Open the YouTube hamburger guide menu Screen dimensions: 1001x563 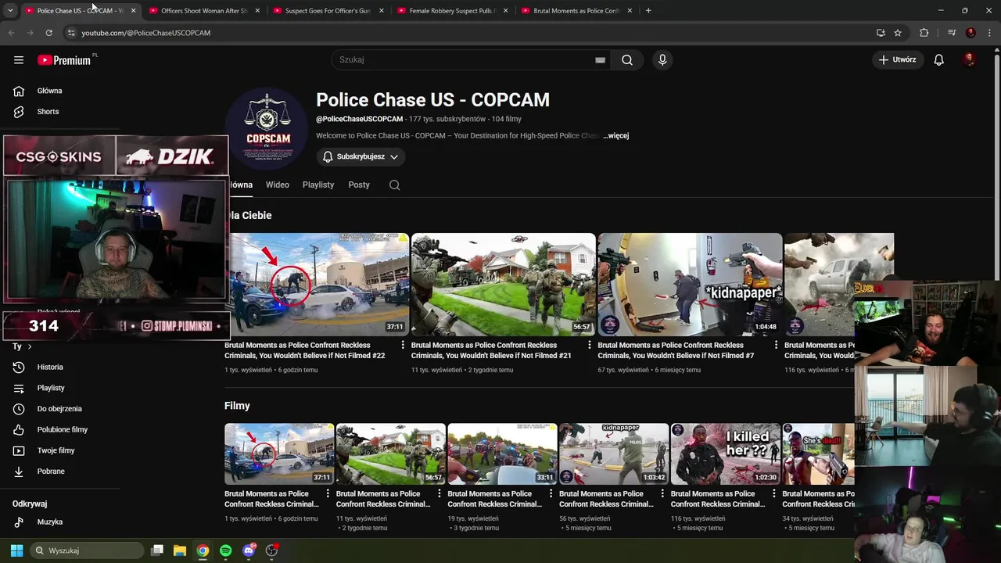19,59
